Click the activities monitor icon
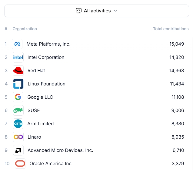 coord(78,11)
